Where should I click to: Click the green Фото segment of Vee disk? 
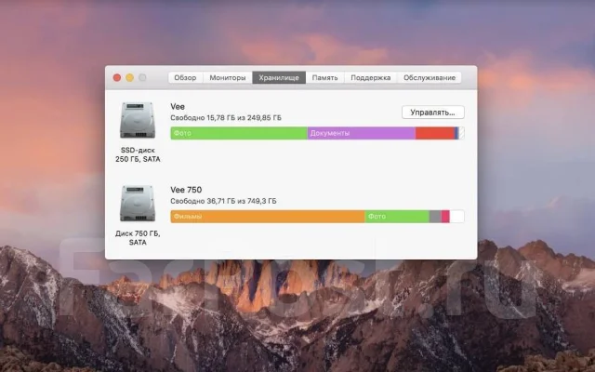tap(239, 133)
